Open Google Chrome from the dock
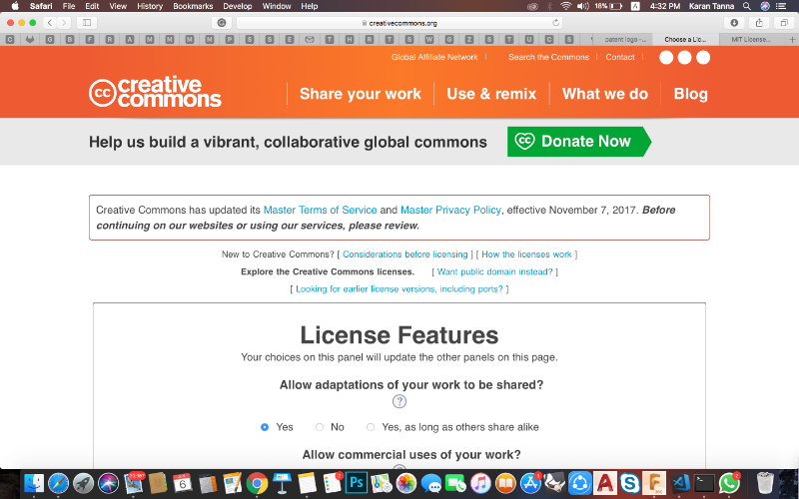The height and width of the screenshot is (499, 799). [257, 483]
